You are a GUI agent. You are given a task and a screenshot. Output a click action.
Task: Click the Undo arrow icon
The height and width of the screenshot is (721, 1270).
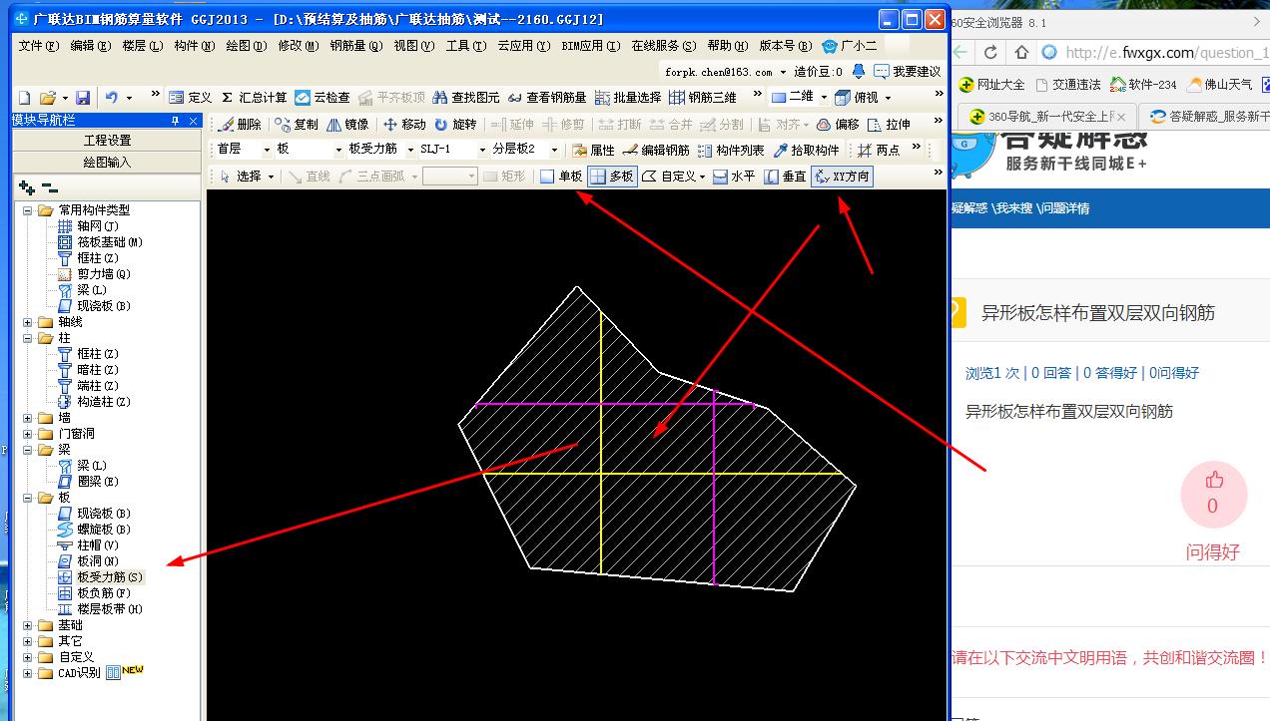(111, 98)
